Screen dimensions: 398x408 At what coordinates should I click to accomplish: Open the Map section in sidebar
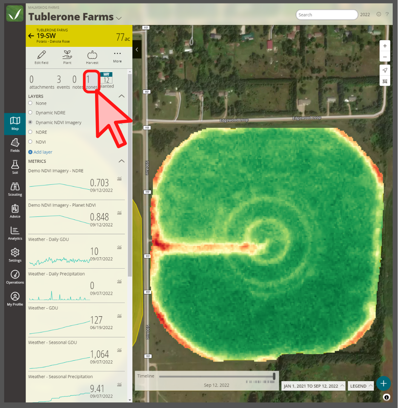(15, 124)
